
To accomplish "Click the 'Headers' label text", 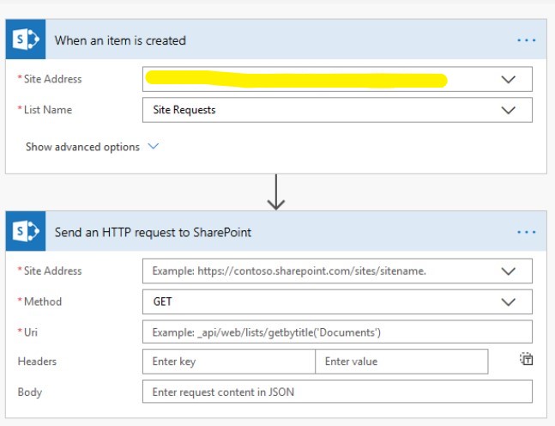I will pos(37,362).
